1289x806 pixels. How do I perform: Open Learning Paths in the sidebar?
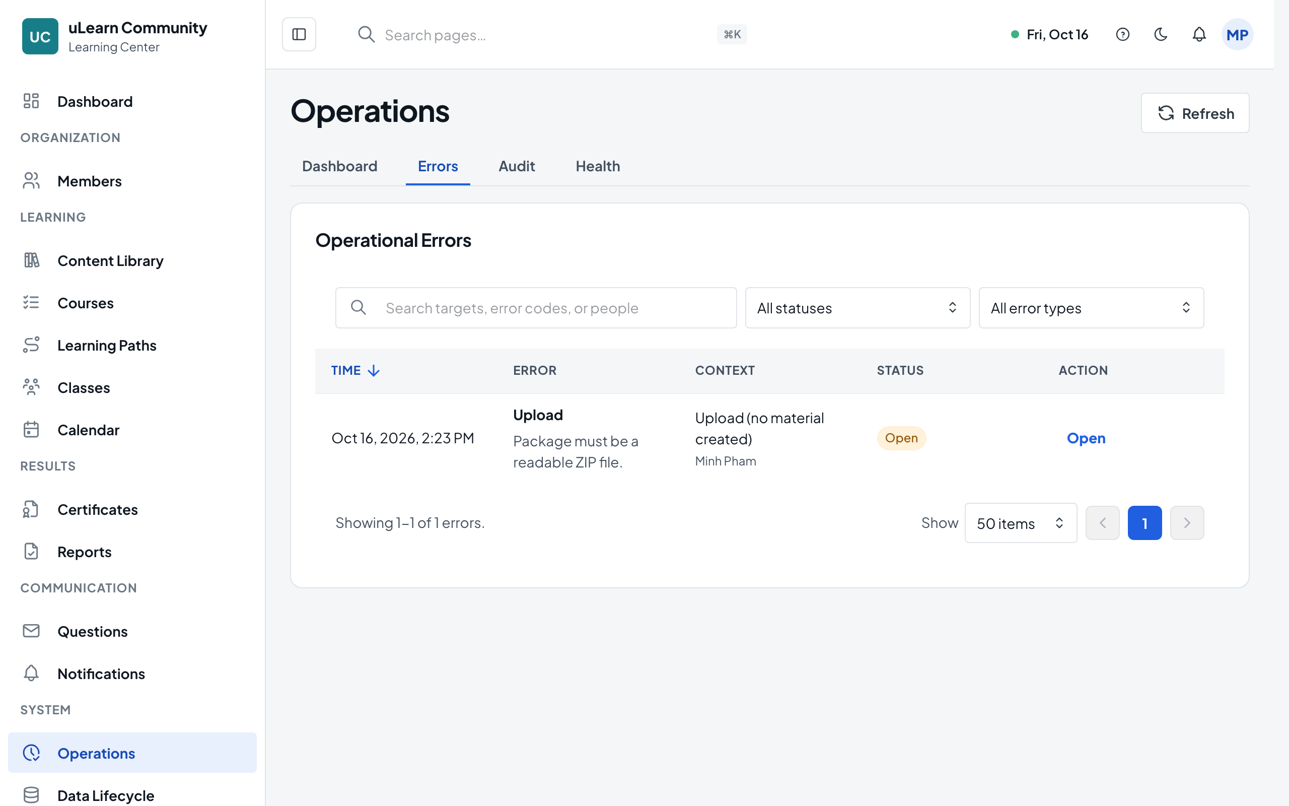[x=132, y=346]
